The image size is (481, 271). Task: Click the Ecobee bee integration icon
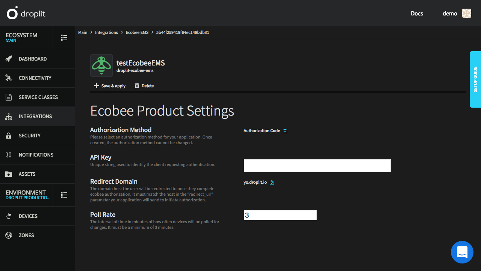(x=101, y=65)
